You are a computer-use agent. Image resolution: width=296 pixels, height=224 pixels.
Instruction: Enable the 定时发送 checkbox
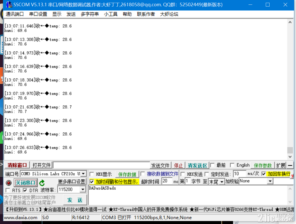click(207, 174)
